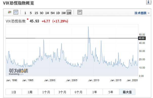Click the 2008 peak on the chart
This screenshot has height=98, width=153.
click(88, 27)
